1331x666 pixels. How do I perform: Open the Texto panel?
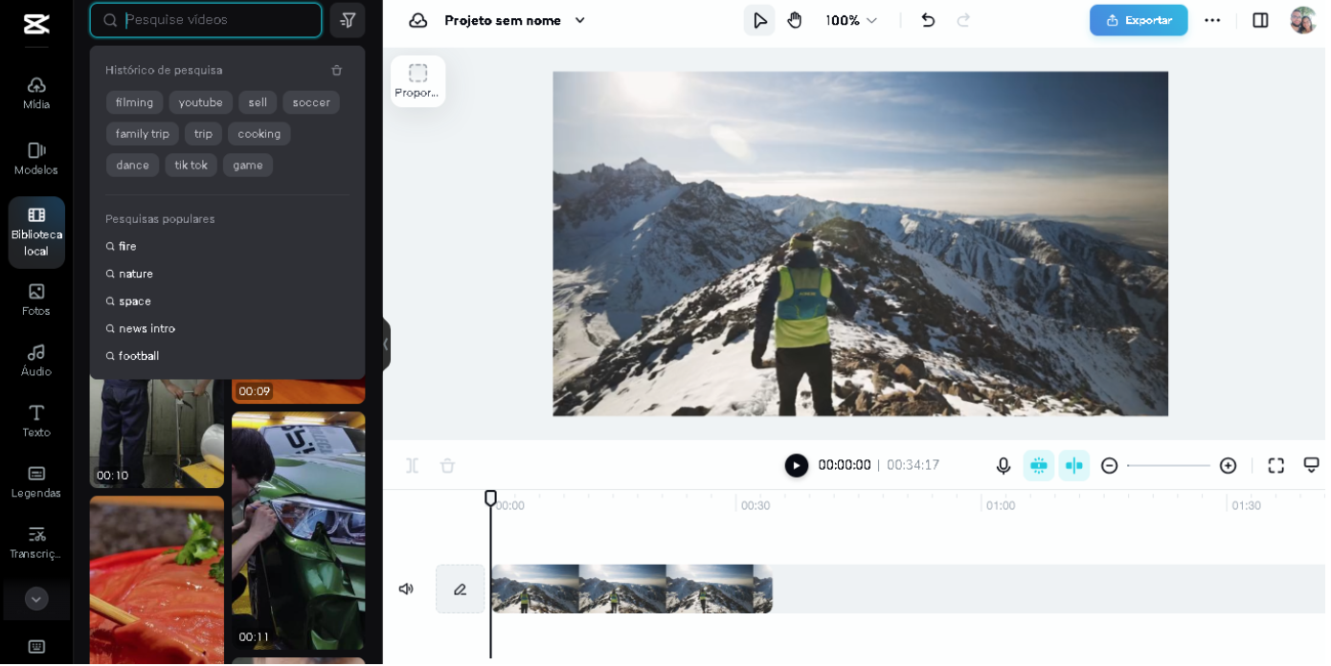click(36, 421)
